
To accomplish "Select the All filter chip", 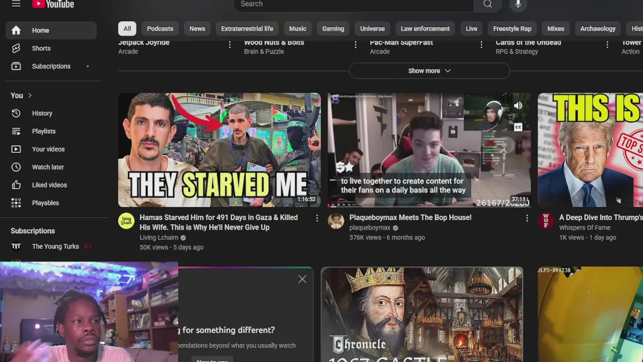I will [x=127, y=29].
